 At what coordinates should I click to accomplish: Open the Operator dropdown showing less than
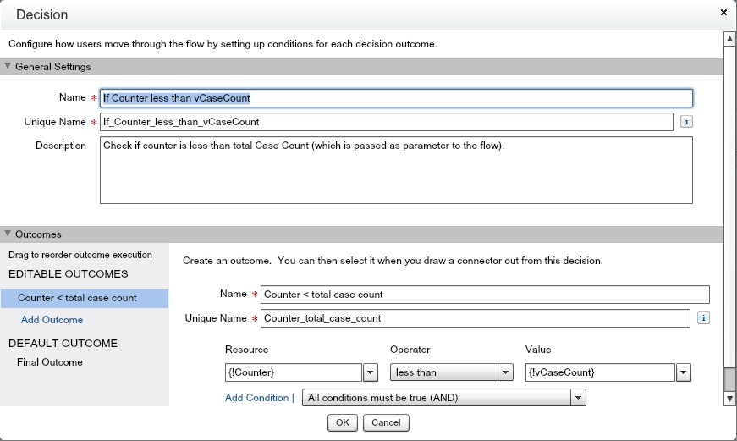(x=451, y=372)
